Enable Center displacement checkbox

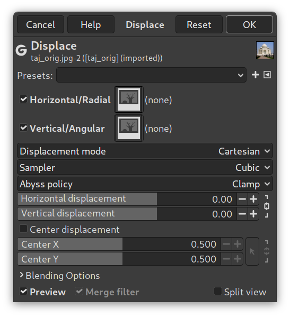(23, 229)
